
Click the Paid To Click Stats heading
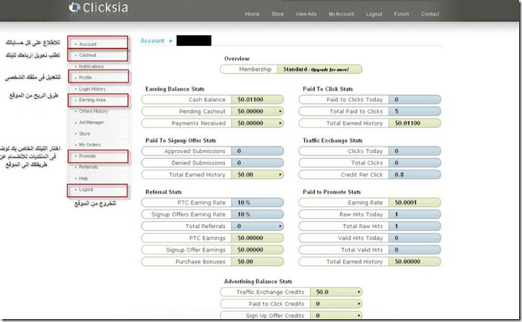(327, 89)
